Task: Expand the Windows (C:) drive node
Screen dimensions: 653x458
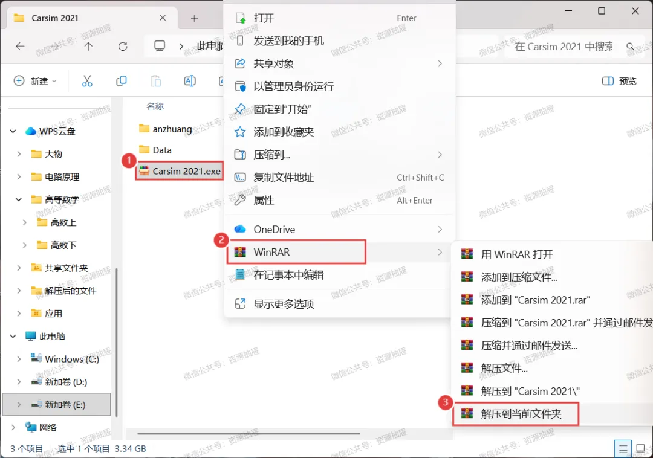Action: (x=19, y=359)
